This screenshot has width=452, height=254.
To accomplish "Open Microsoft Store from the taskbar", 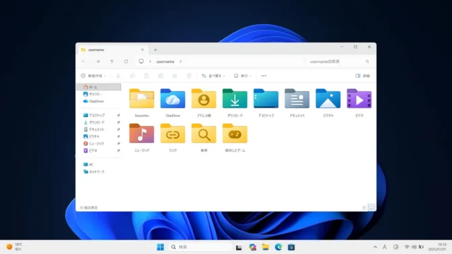I will pos(291,247).
